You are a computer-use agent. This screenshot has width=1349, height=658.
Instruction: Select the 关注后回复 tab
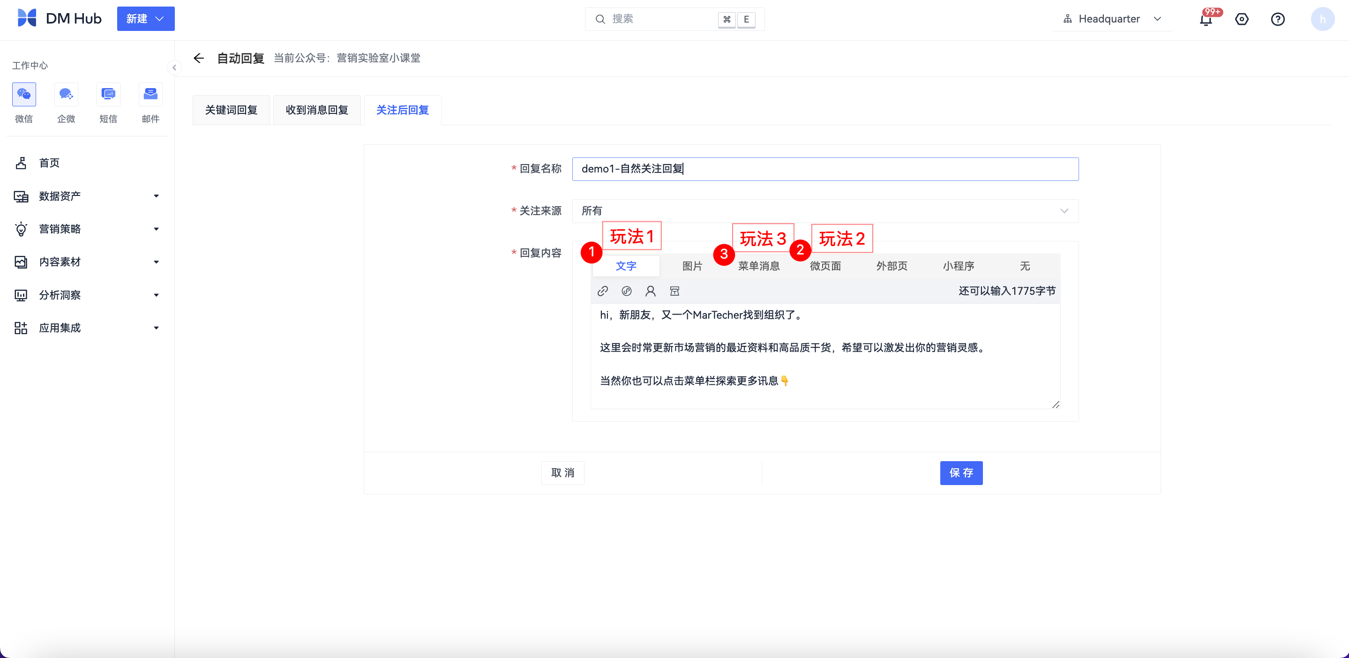[x=402, y=110]
